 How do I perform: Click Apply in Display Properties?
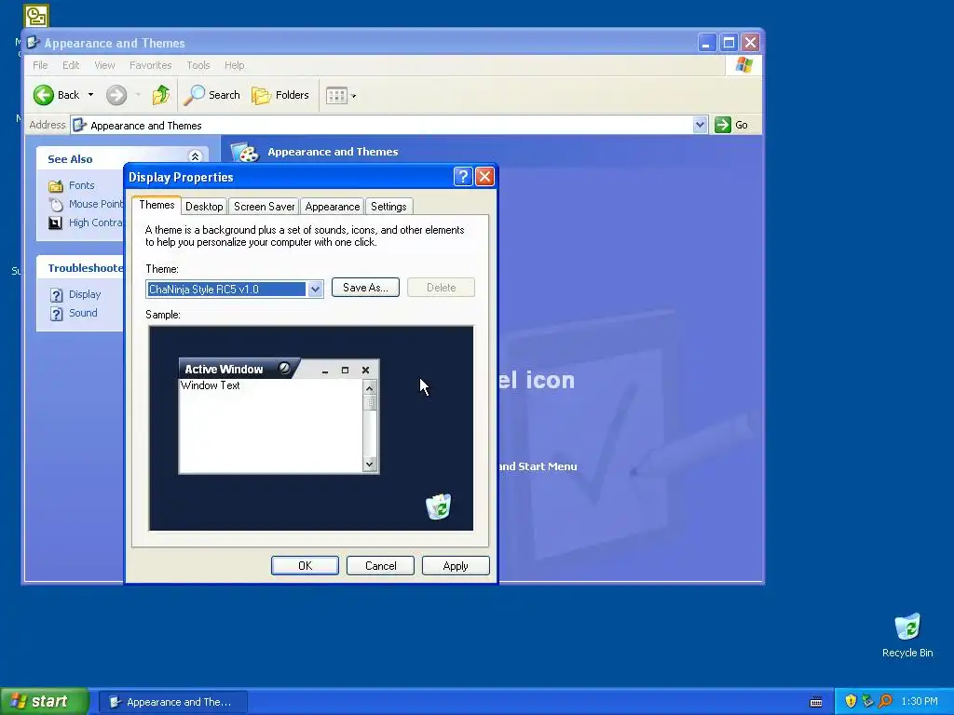(x=456, y=566)
